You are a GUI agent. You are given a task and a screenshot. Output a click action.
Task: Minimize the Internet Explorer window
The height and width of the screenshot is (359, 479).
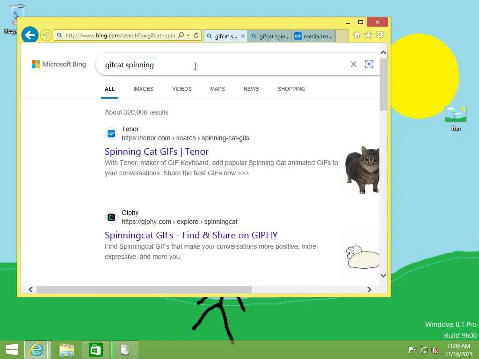tap(348, 22)
